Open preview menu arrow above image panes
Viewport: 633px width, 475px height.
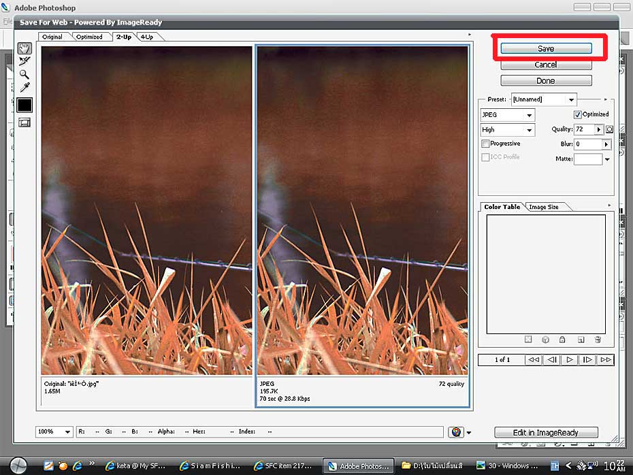coord(470,35)
